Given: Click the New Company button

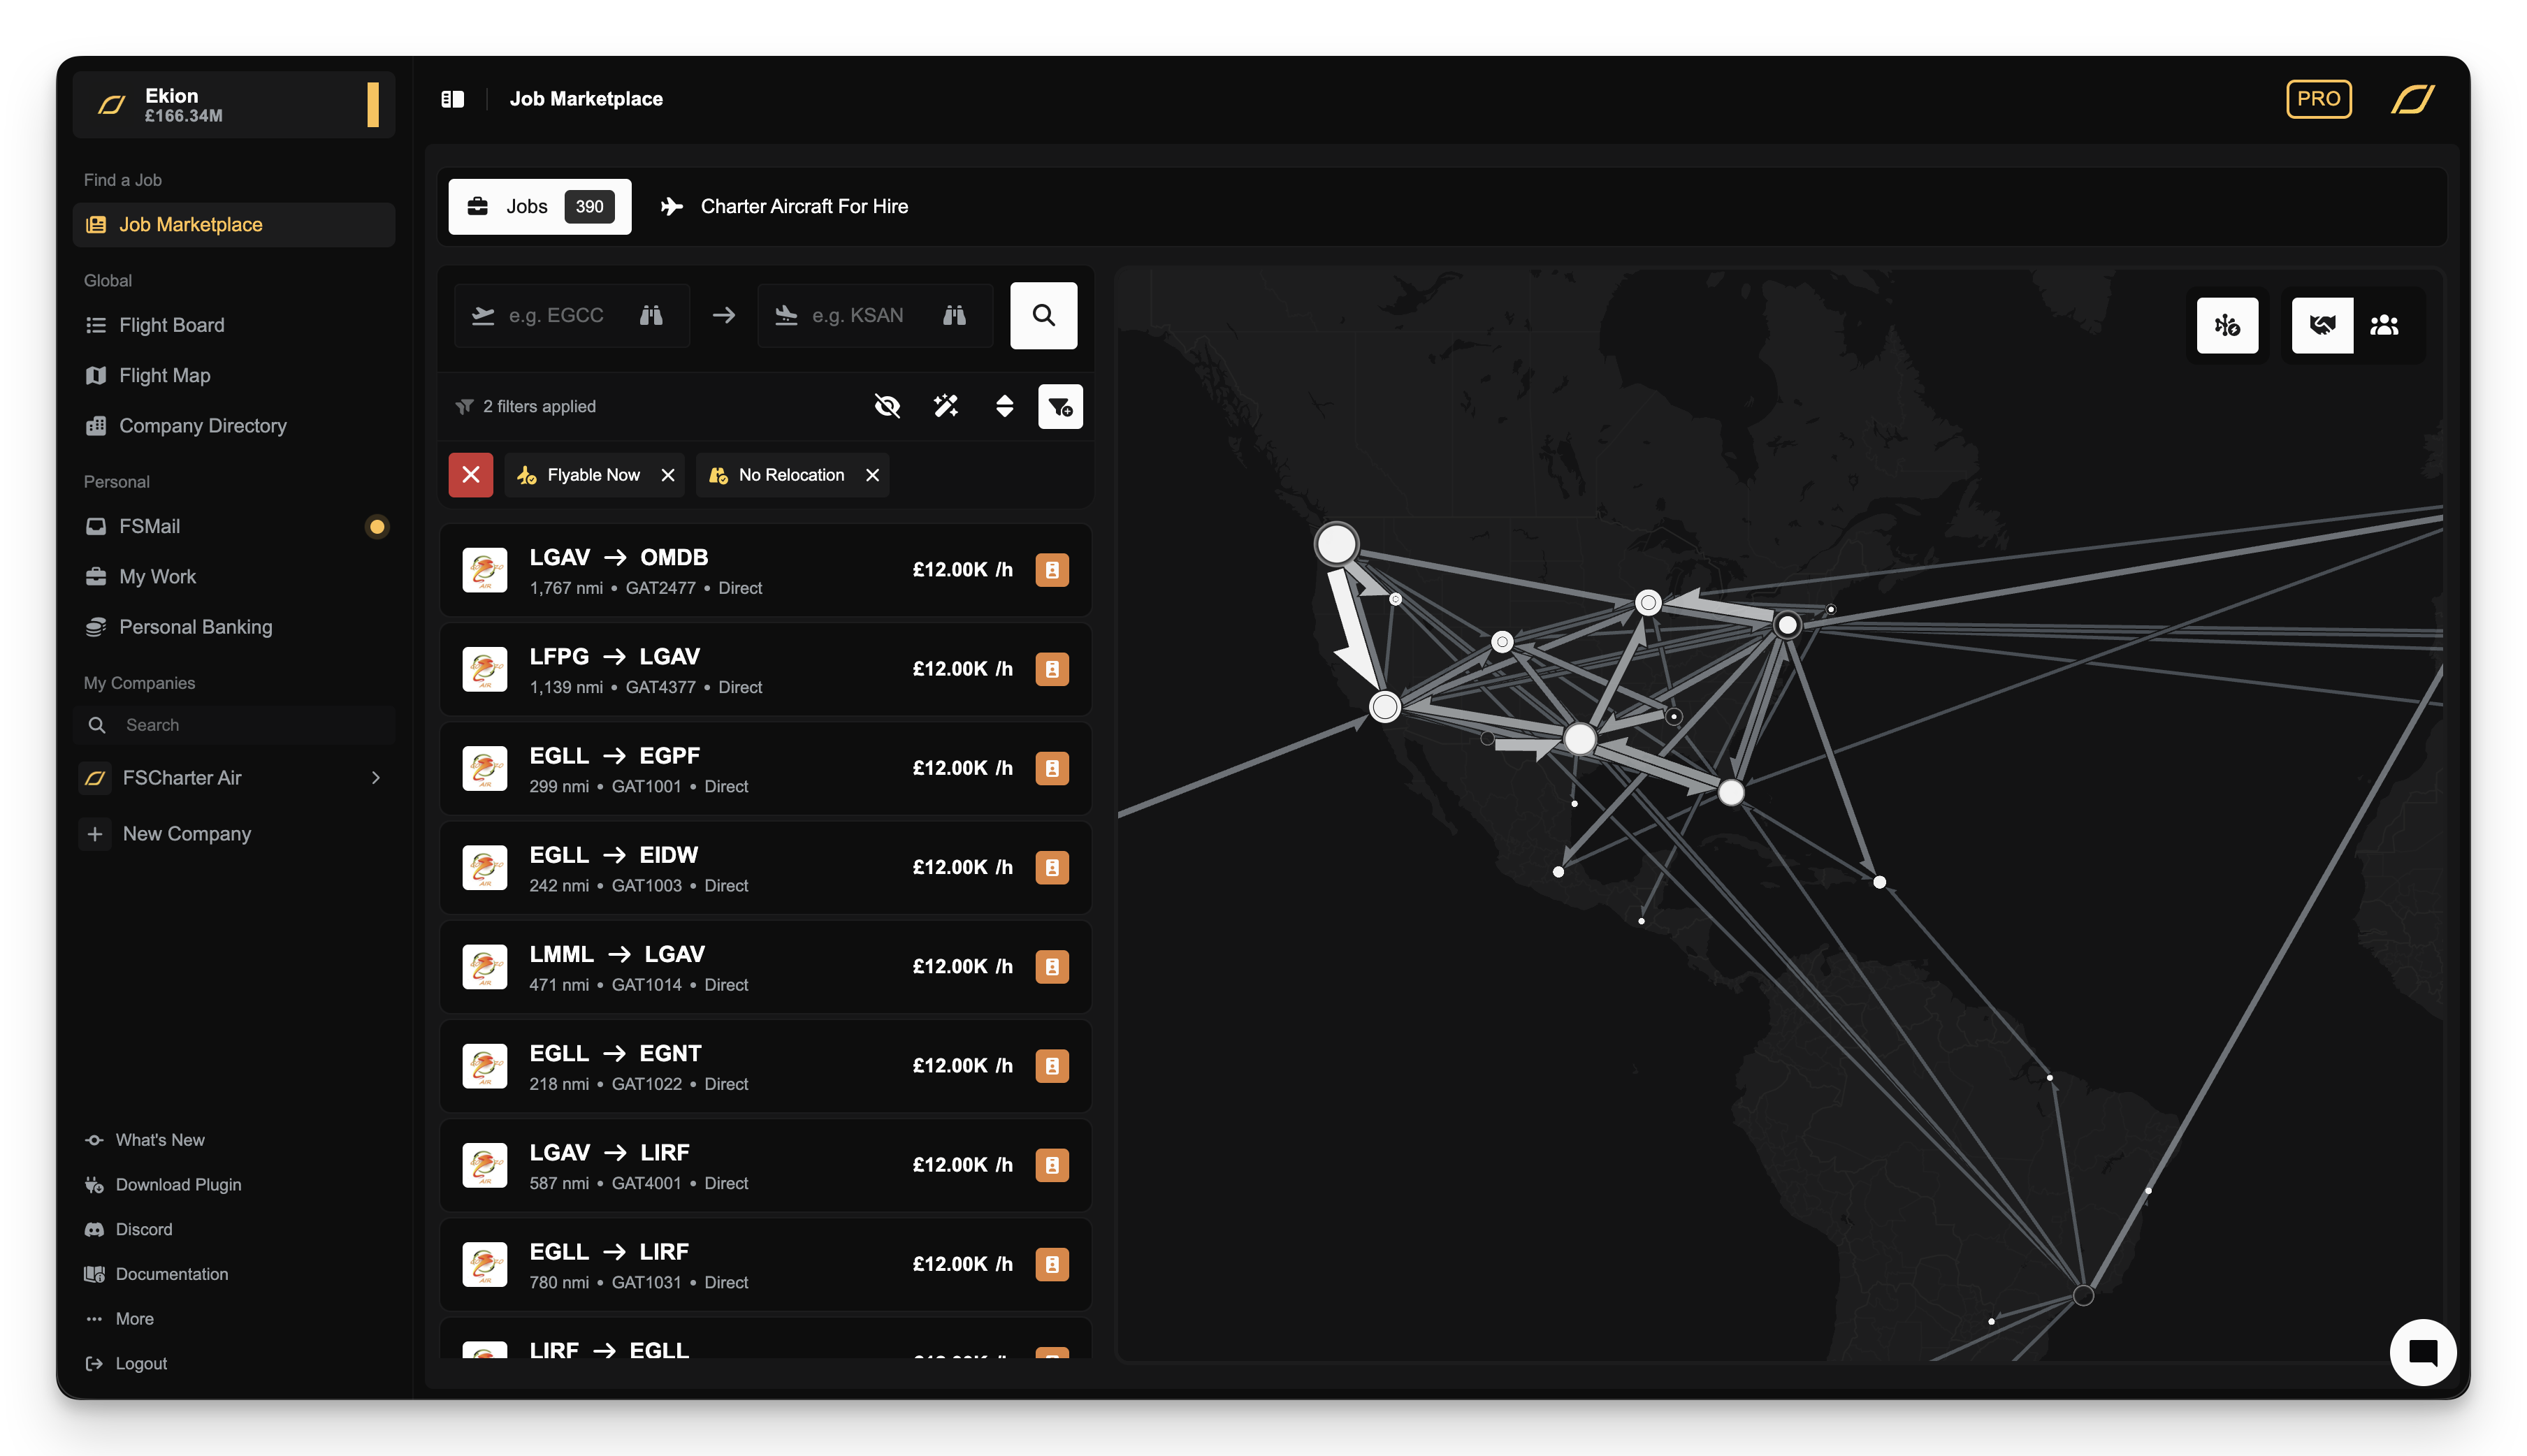Looking at the screenshot, I should [186, 834].
